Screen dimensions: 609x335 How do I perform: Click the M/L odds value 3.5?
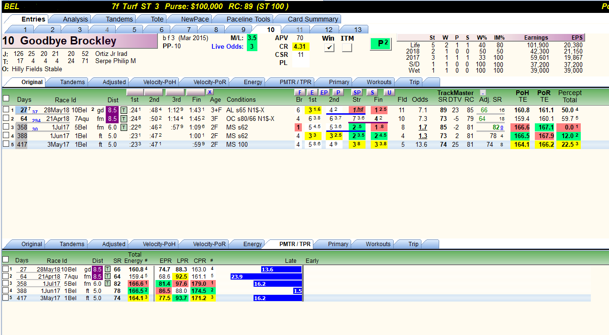pos(252,38)
